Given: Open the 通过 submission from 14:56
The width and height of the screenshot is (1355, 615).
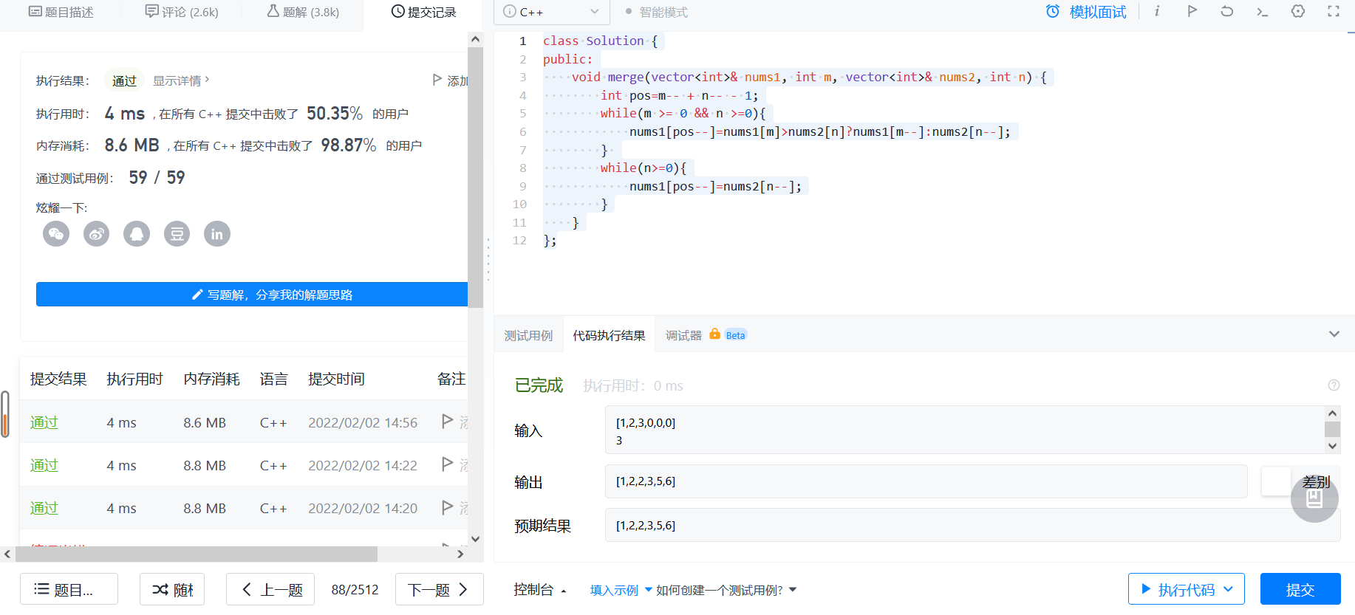Looking at the screenshot, I should pos(44,422).
